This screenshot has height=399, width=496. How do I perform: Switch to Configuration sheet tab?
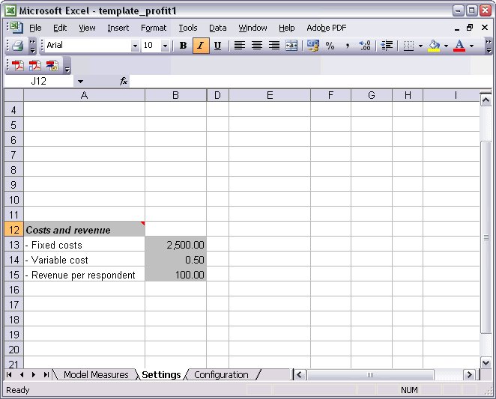[x=221, y=375]
